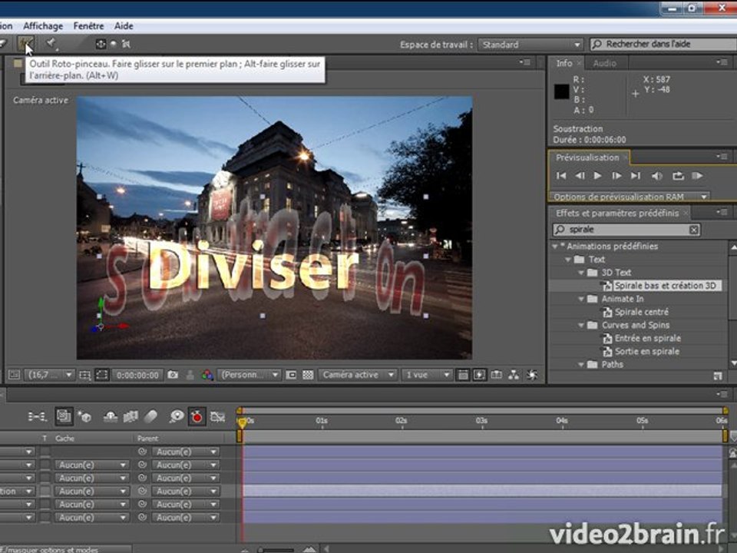Toggle loop playback option

point(677,176)
